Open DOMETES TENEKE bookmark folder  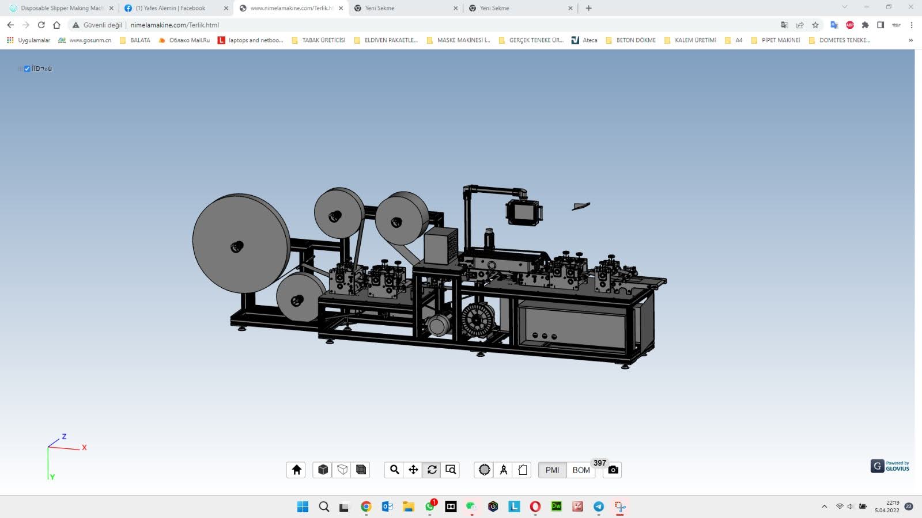(x=840, y=40)
